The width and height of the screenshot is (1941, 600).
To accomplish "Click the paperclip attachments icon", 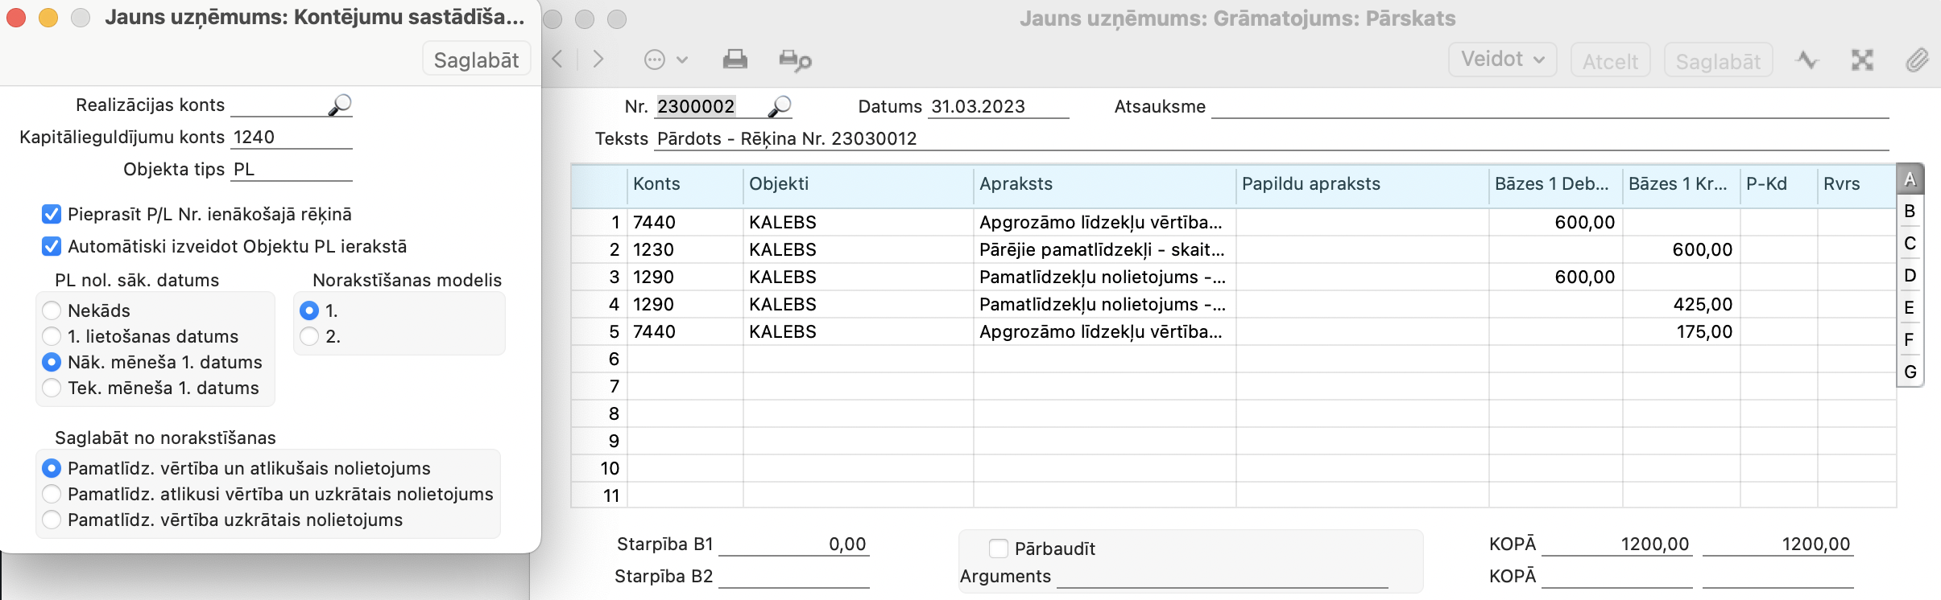I will tap(1917, 60).
